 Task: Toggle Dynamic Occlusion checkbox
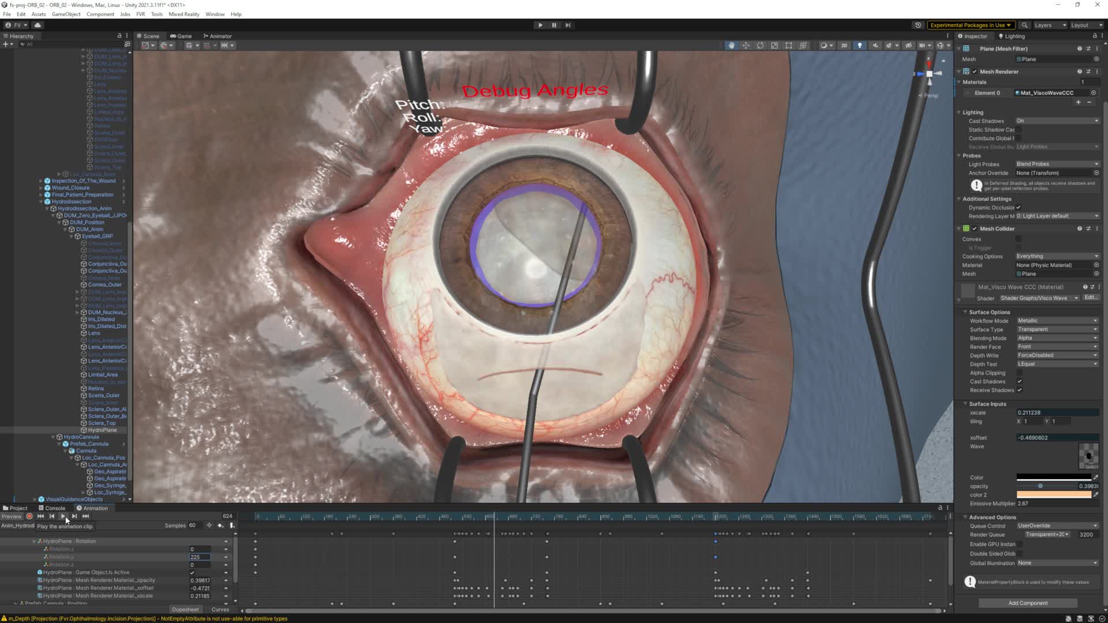pos(1019,208)
